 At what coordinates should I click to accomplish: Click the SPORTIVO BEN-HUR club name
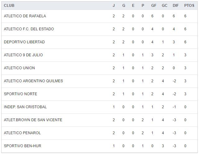(22, 146)
